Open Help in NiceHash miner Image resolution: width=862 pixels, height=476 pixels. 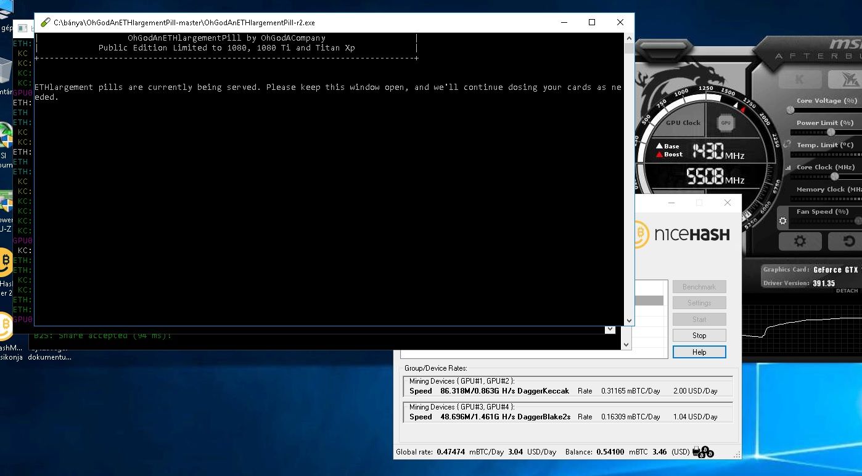coord(699,352)
